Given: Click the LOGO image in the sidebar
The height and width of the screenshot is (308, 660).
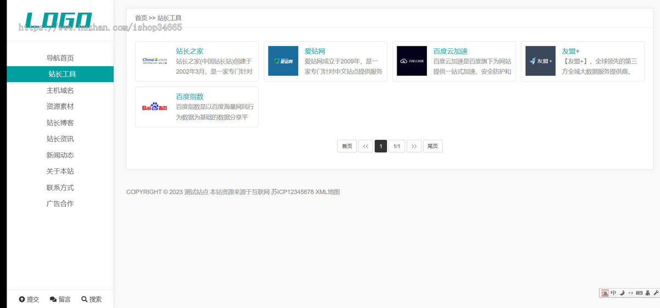Looking at the screenshot, I should tap(59, 20).
